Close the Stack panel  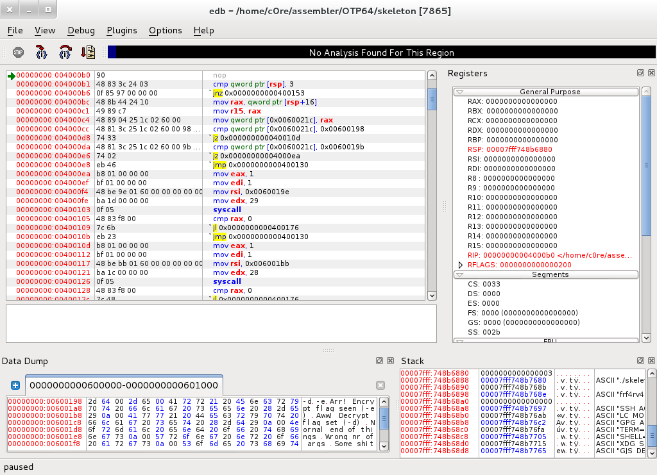651,361
